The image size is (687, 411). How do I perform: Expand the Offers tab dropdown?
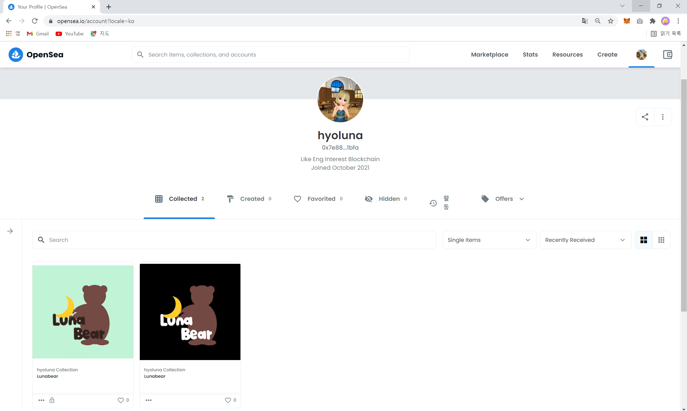point(503,199)
